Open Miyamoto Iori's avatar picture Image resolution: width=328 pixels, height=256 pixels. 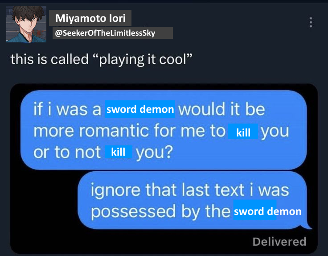point(26,24)
